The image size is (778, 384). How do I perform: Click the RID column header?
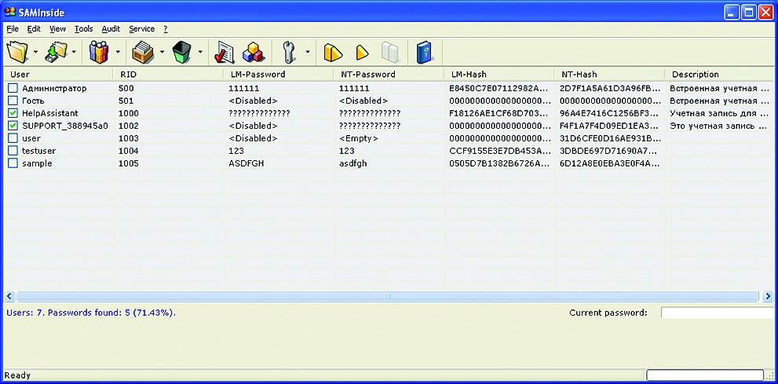[x=128, y=75]
